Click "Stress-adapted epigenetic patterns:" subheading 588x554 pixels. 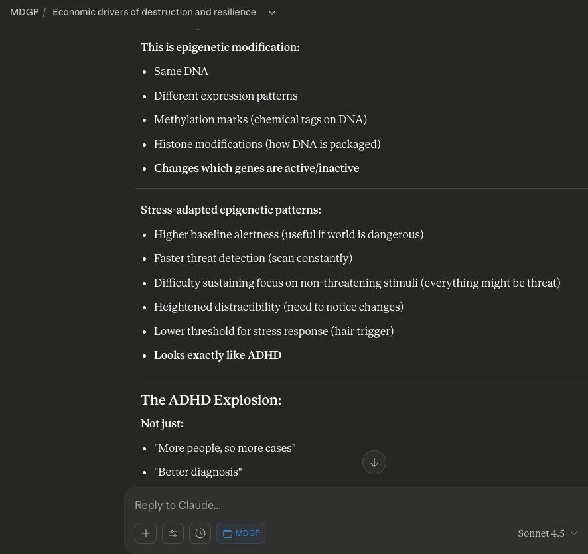click(230, 210)
